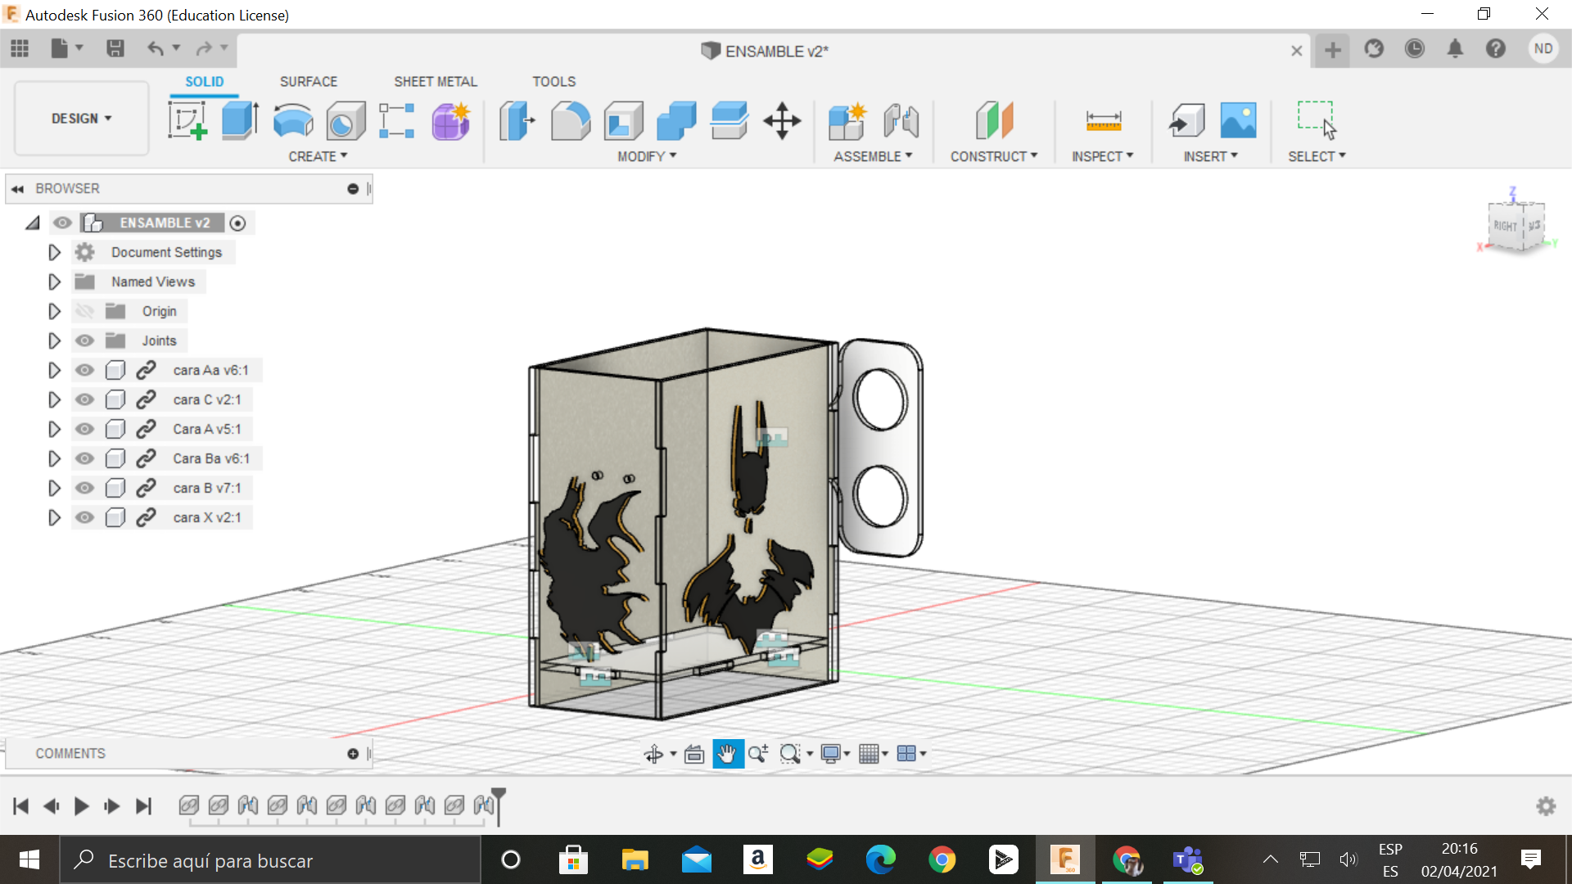1572x884 pixels.
Task: Redo the last action
Action: point(204,49)
